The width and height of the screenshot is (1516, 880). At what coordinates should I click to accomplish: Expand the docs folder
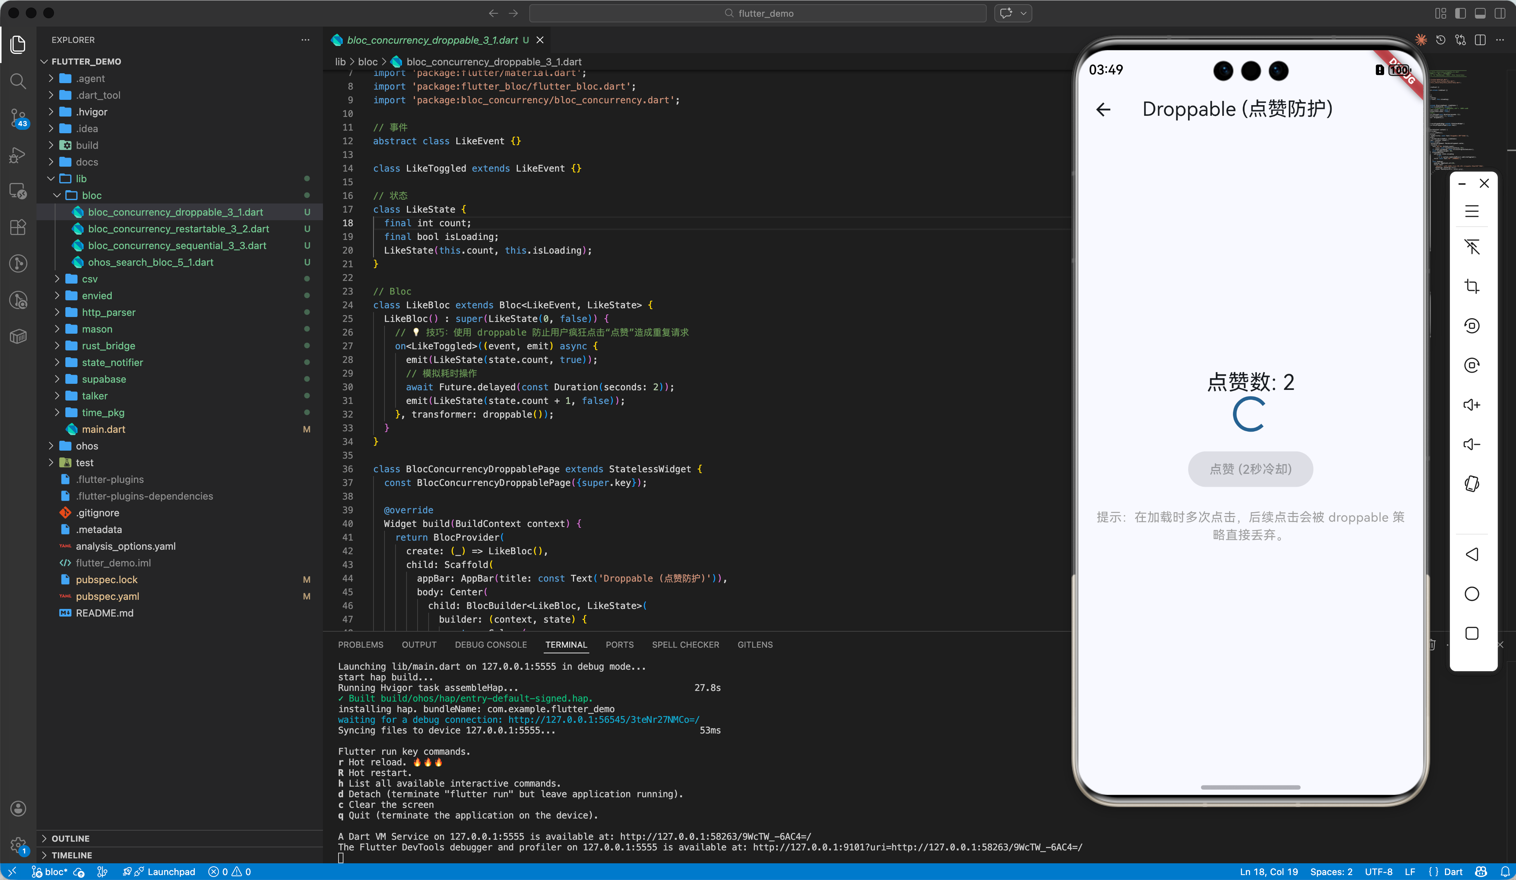87,162
